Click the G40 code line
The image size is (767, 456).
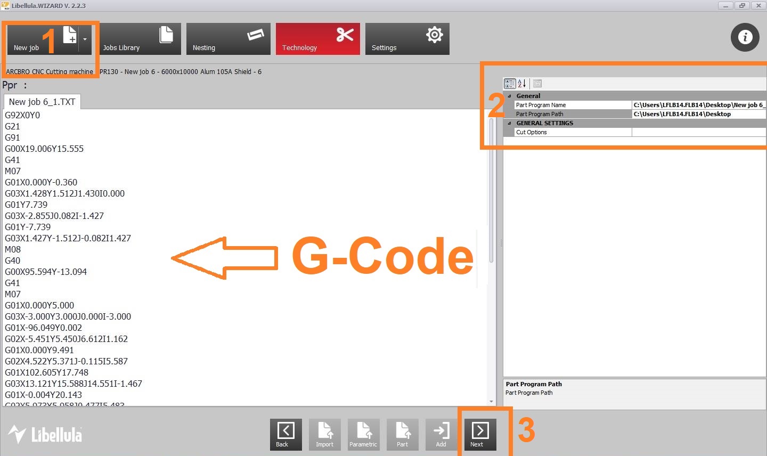pos(12,260)
